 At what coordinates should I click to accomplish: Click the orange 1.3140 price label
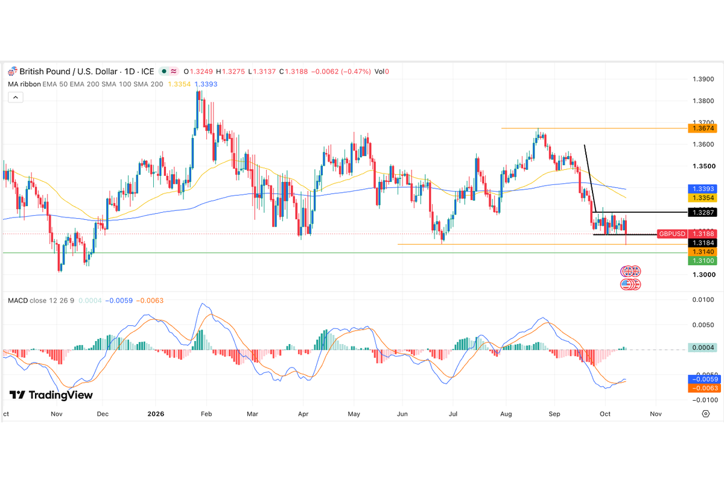pyautogui.click(x=702, y=251)
